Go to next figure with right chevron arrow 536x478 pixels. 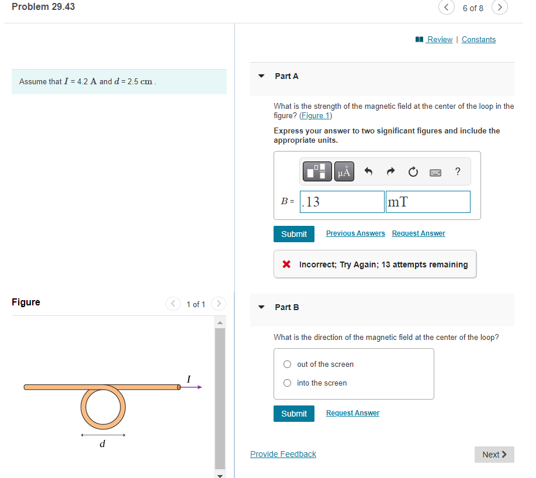point(218,304)
